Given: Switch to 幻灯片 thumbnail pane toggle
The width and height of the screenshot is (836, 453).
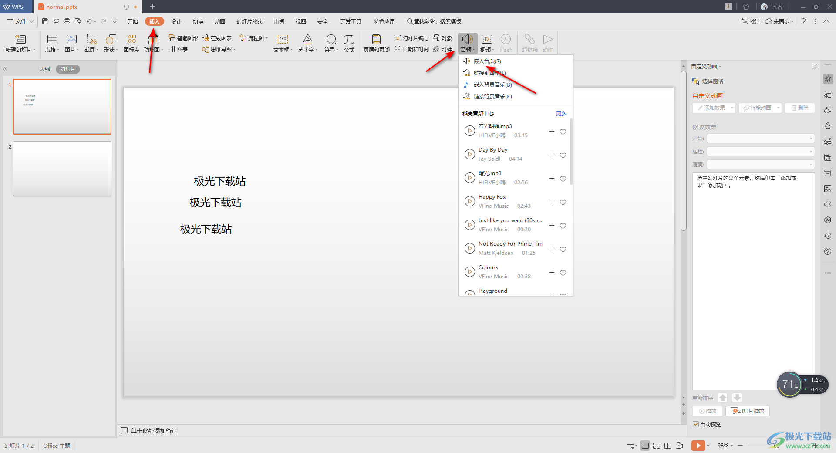Looking at the screenshot, I should point(68,69).
